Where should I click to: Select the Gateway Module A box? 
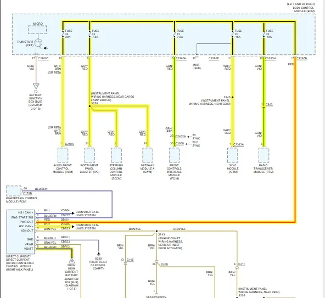[x=148, y=155]
